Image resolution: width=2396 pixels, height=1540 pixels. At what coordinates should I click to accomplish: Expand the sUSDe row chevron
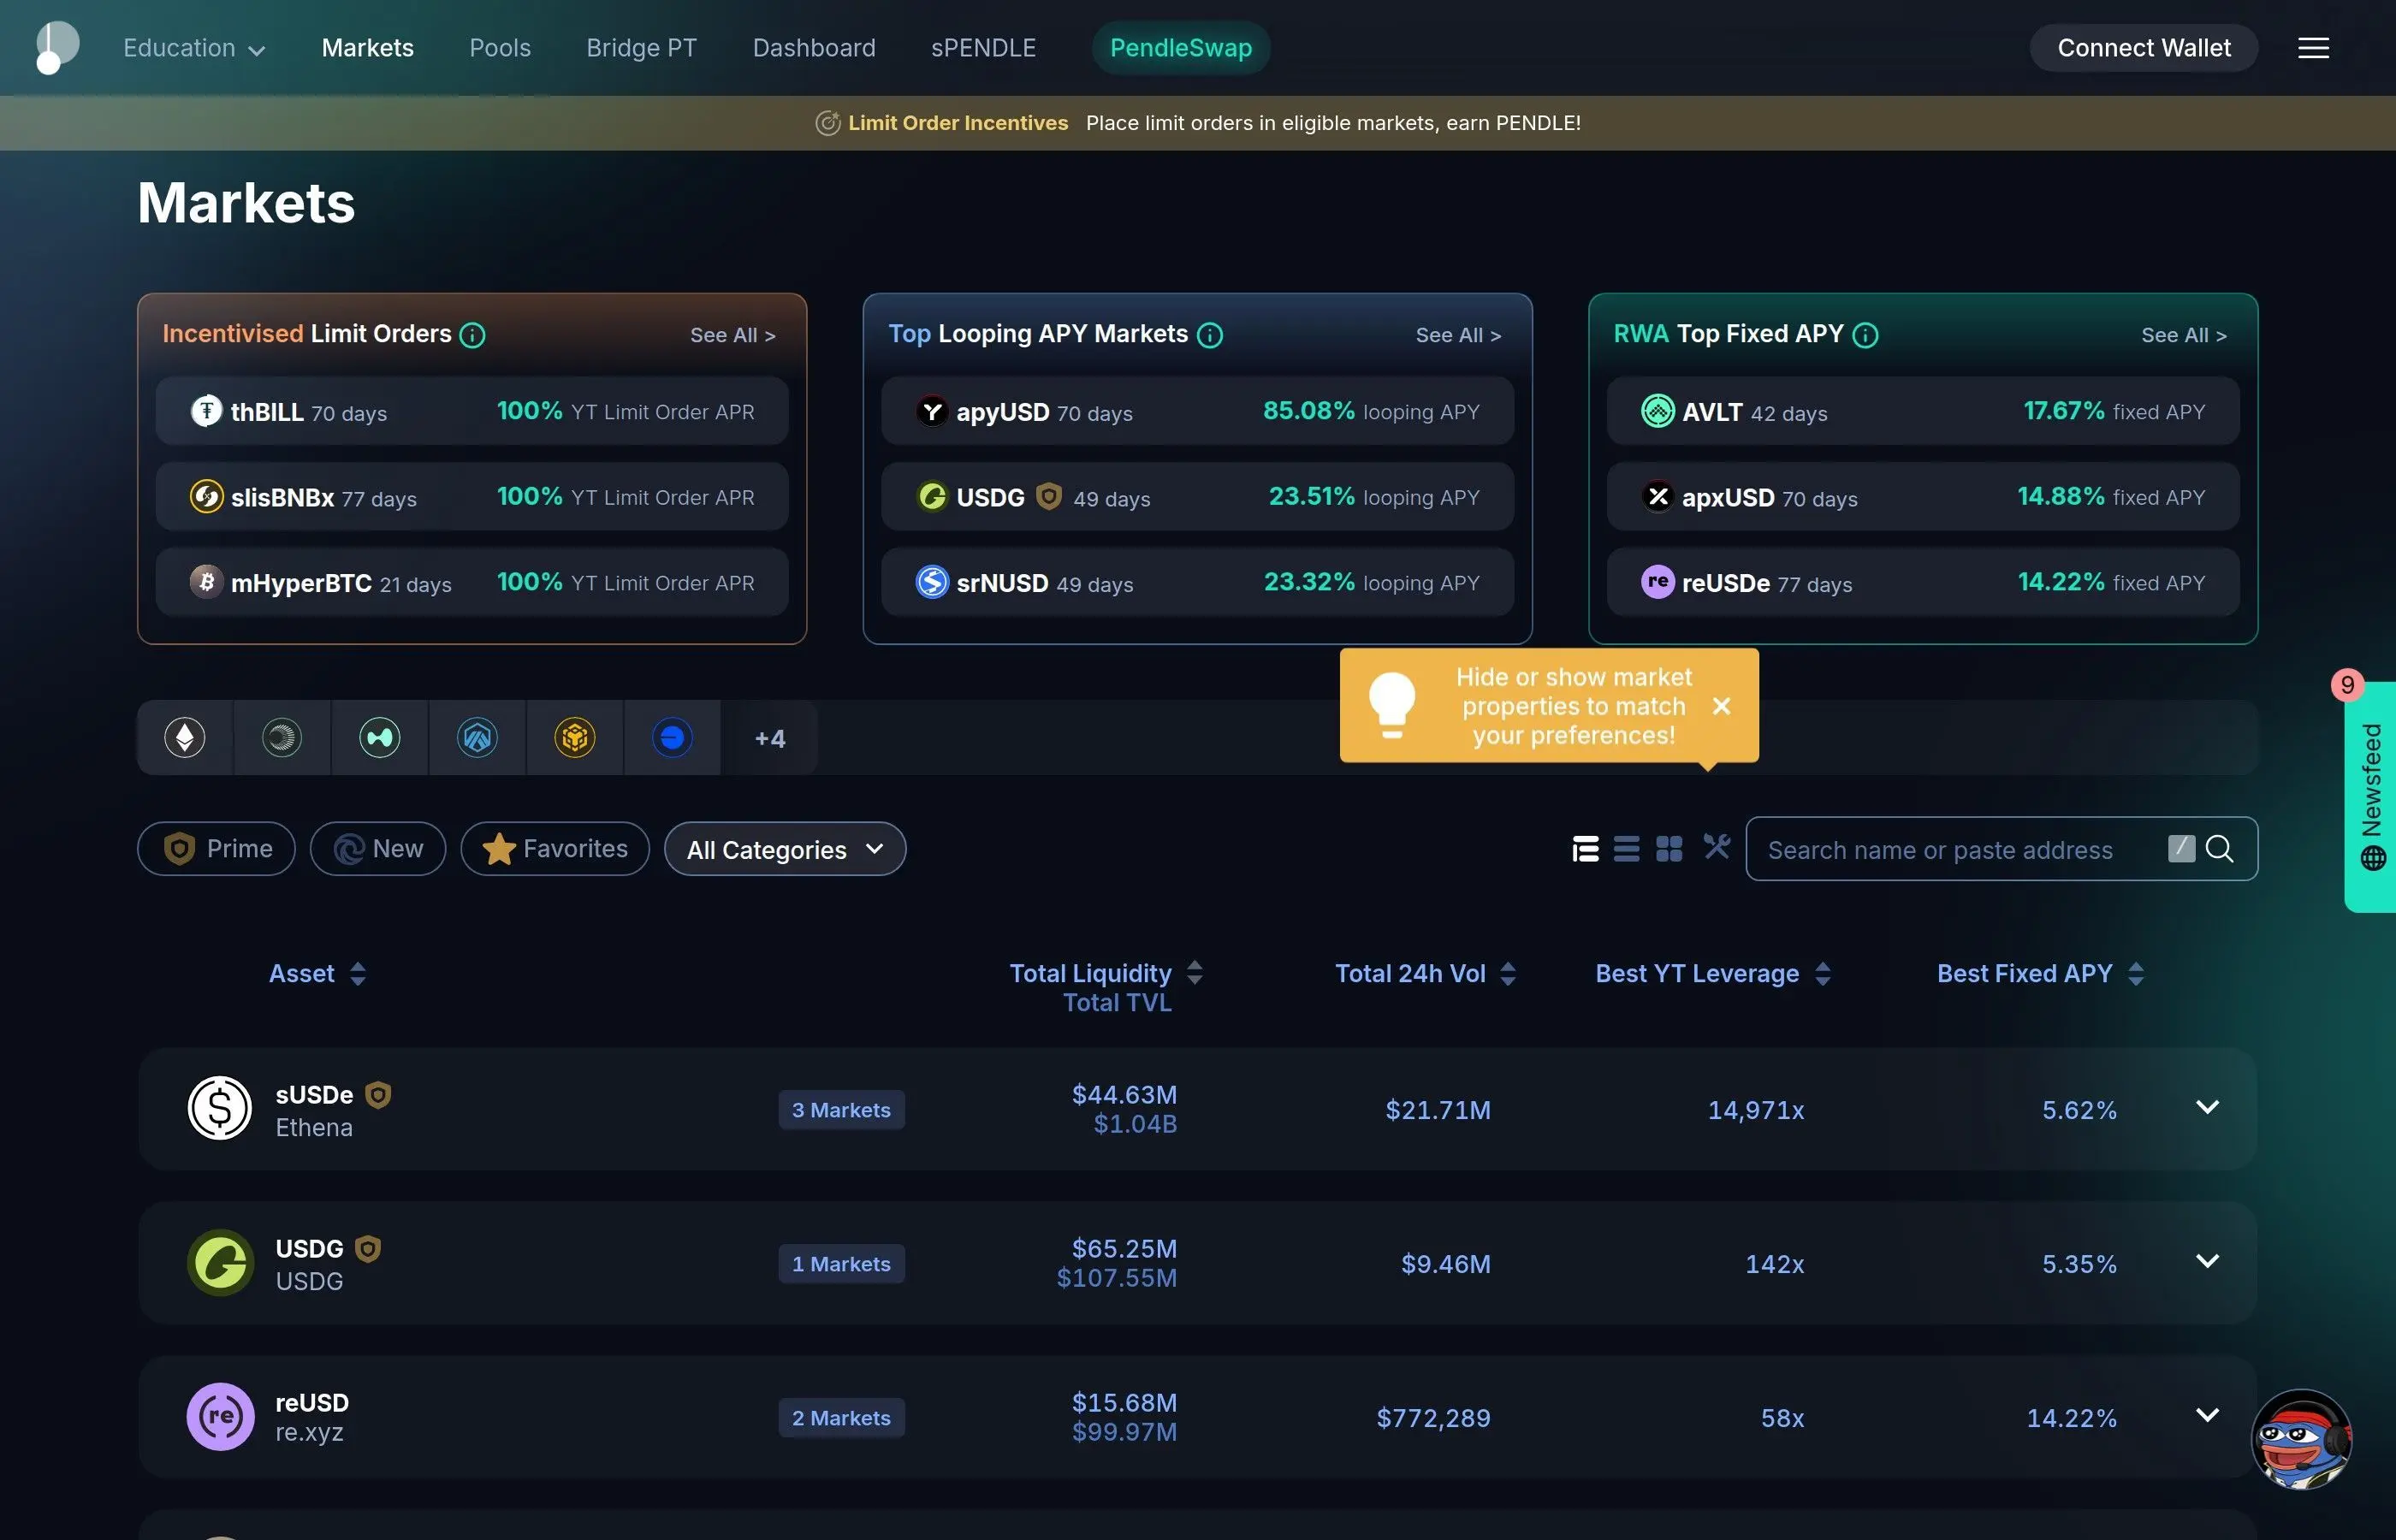pos(2207,1107)
